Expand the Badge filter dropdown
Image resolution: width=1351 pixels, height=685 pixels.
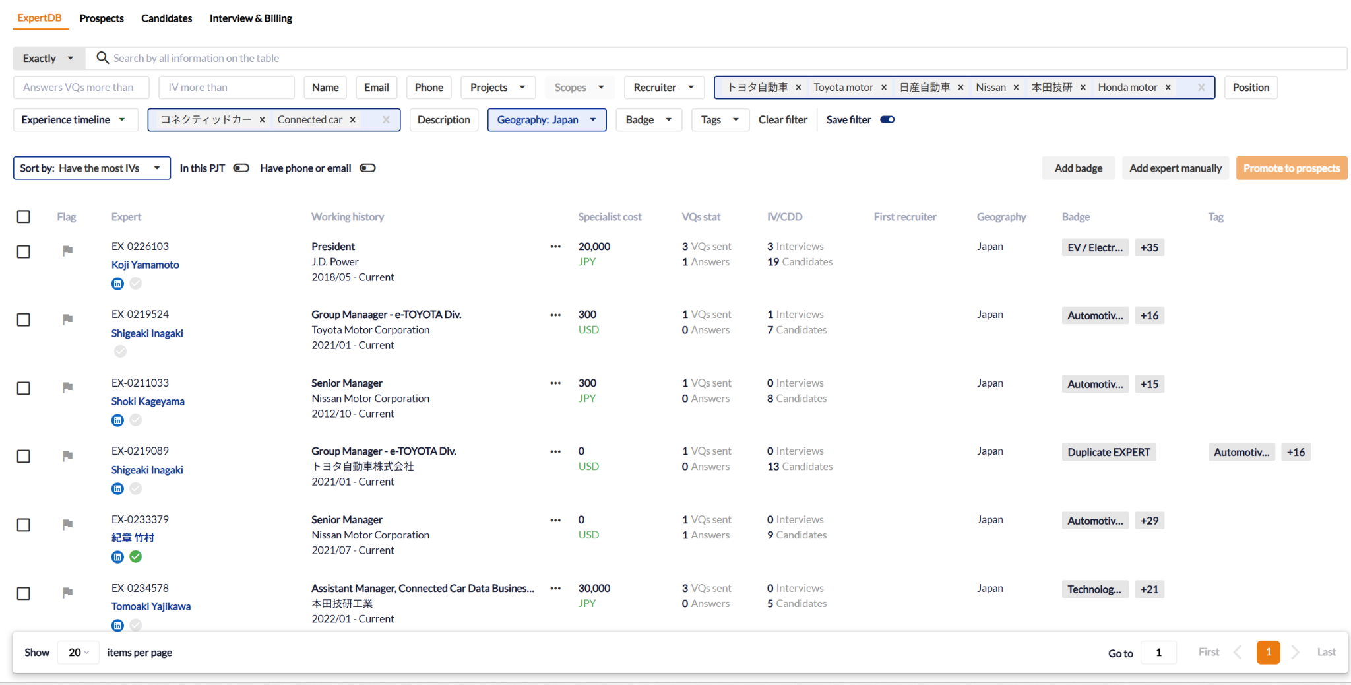pos(649,120)
